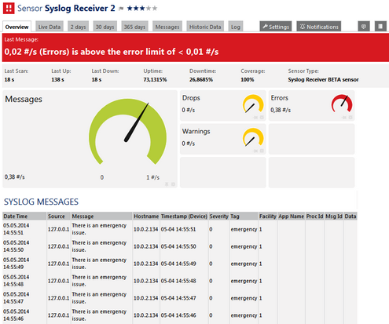Click source 127.0.0.1 in 14:55:46 row
Screen dimensions: 389x324
pyautogui.click(x=59, y=315)
